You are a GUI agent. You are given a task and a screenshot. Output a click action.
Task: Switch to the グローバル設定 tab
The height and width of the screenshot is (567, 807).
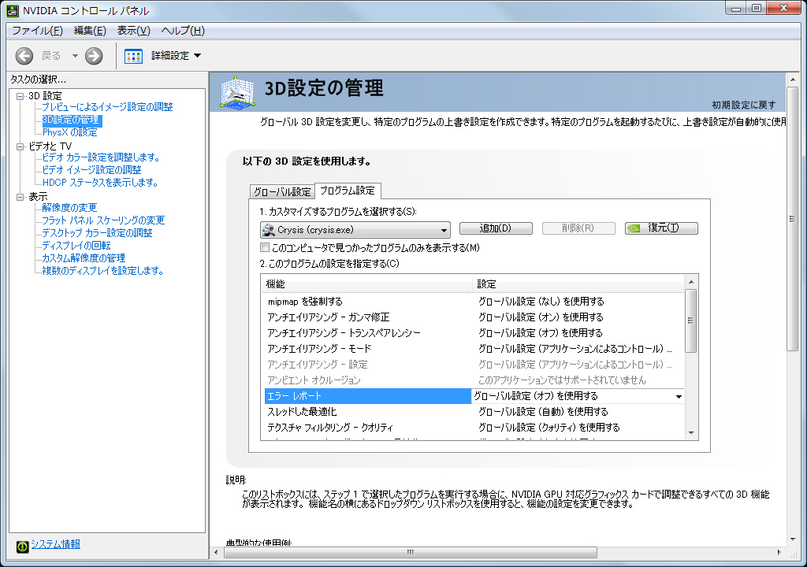coord(282,191)
